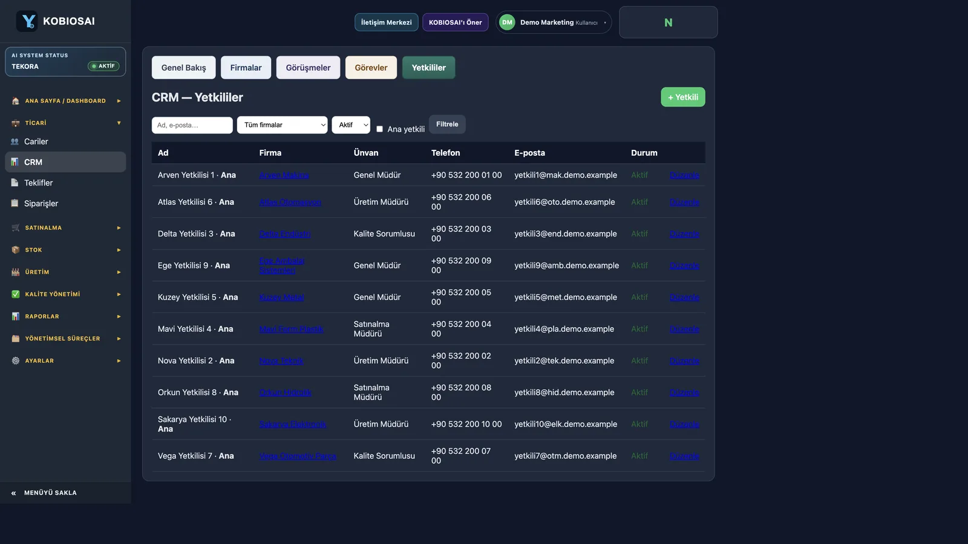Image resolution: width=968 pixels, height=544 pixels.
Task: Toggle the Ana yetkili checkbox
Action: coord(380,129)
